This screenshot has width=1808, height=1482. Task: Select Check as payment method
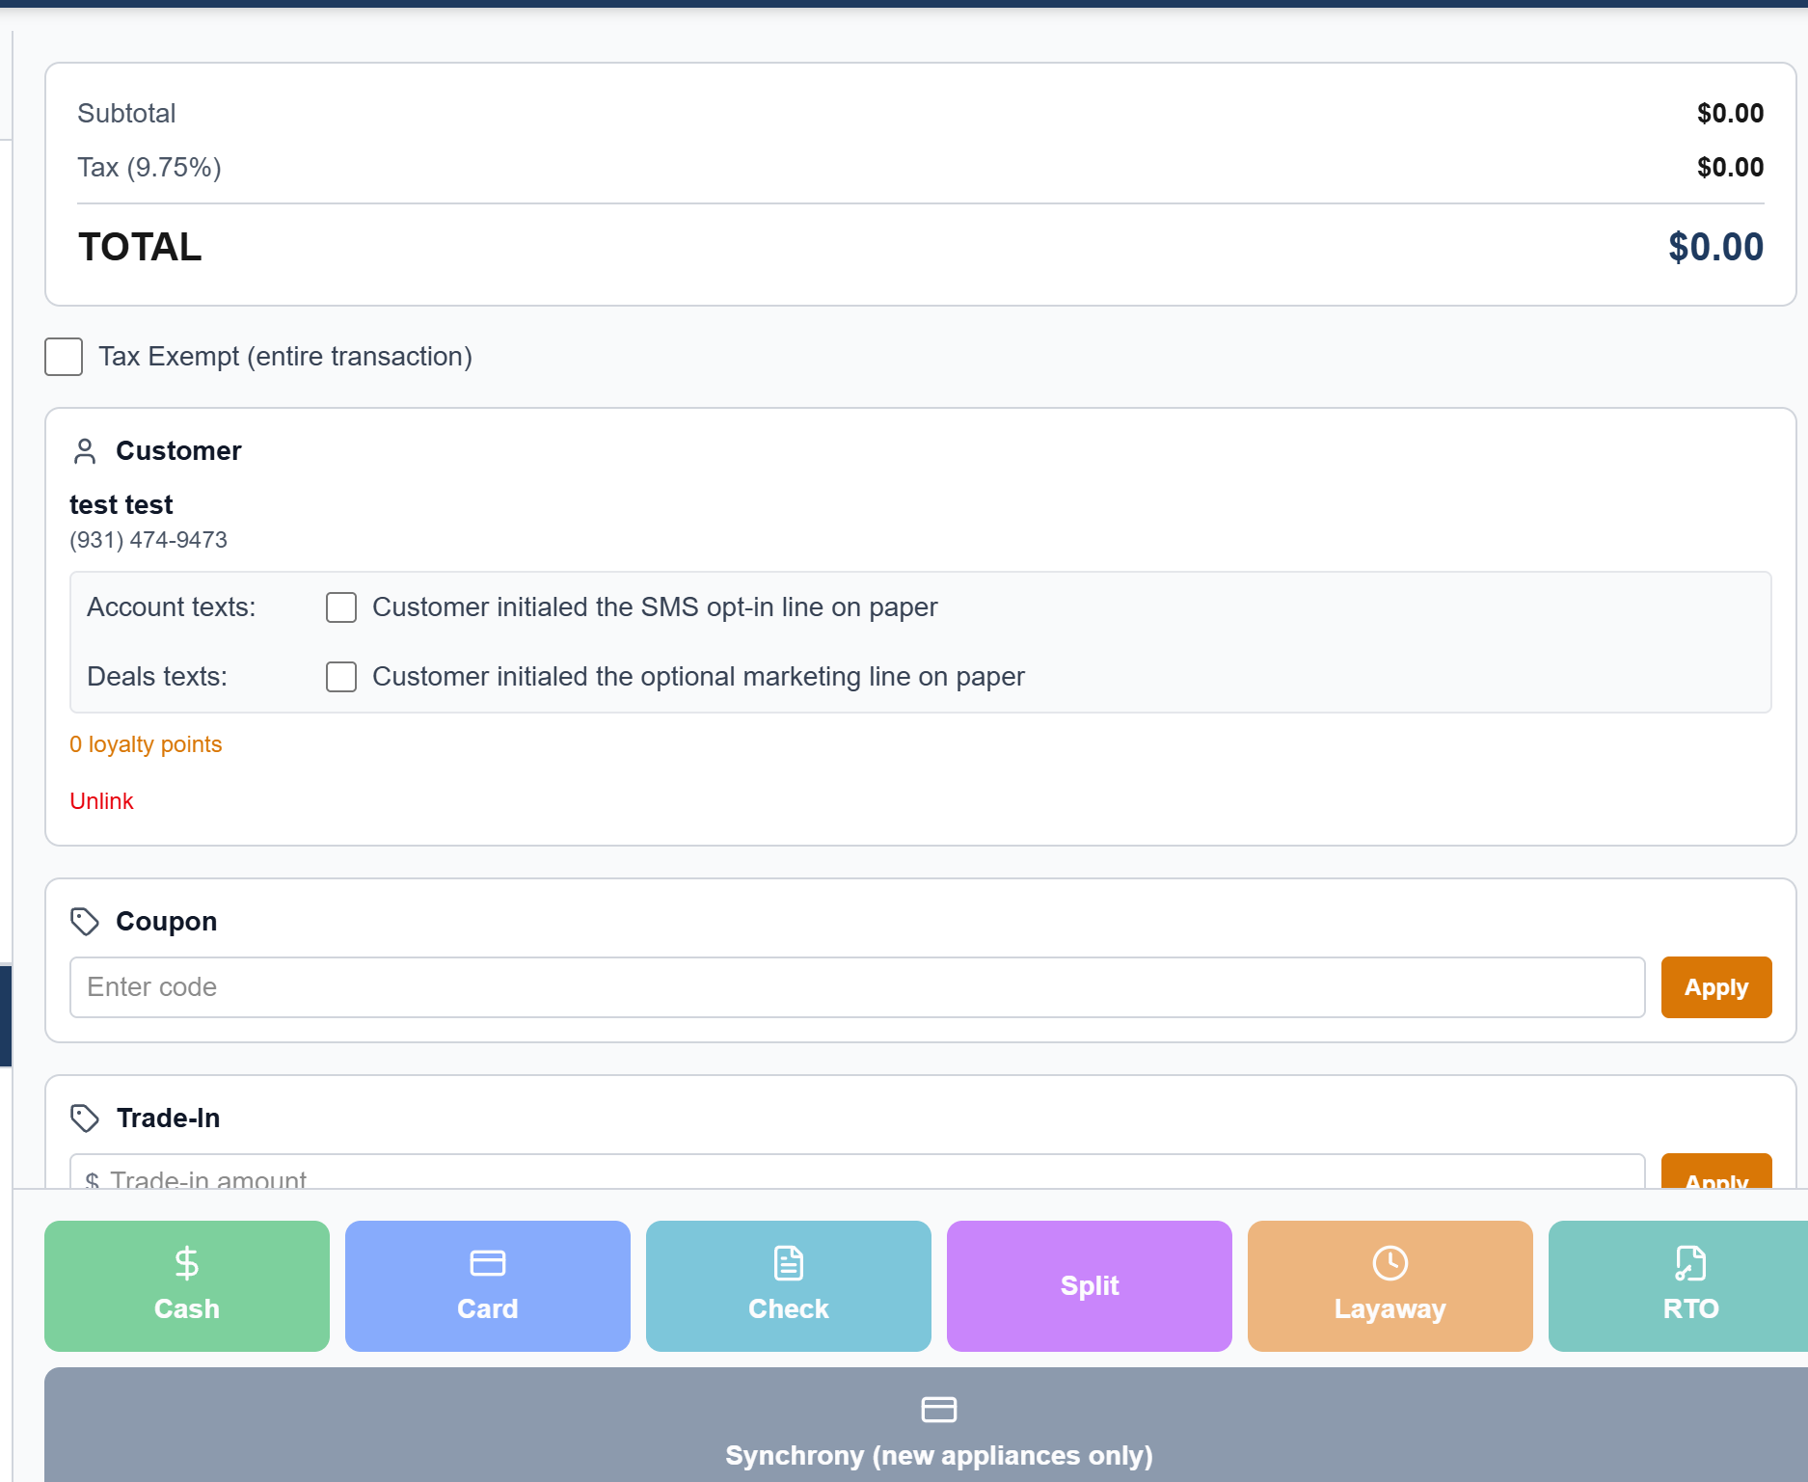(789, 1286)
